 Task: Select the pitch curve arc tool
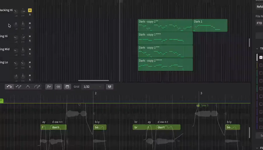28,87
